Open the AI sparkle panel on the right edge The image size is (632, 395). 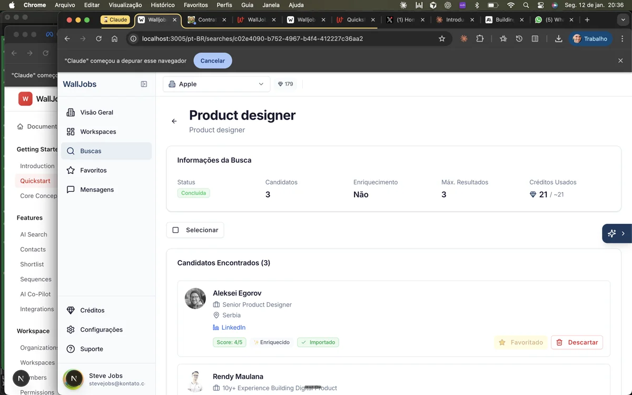coord(611,233)
